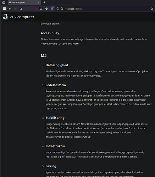Click the forward navigation arrow
The image size is (155, 177).
click(x=15, y=9)
